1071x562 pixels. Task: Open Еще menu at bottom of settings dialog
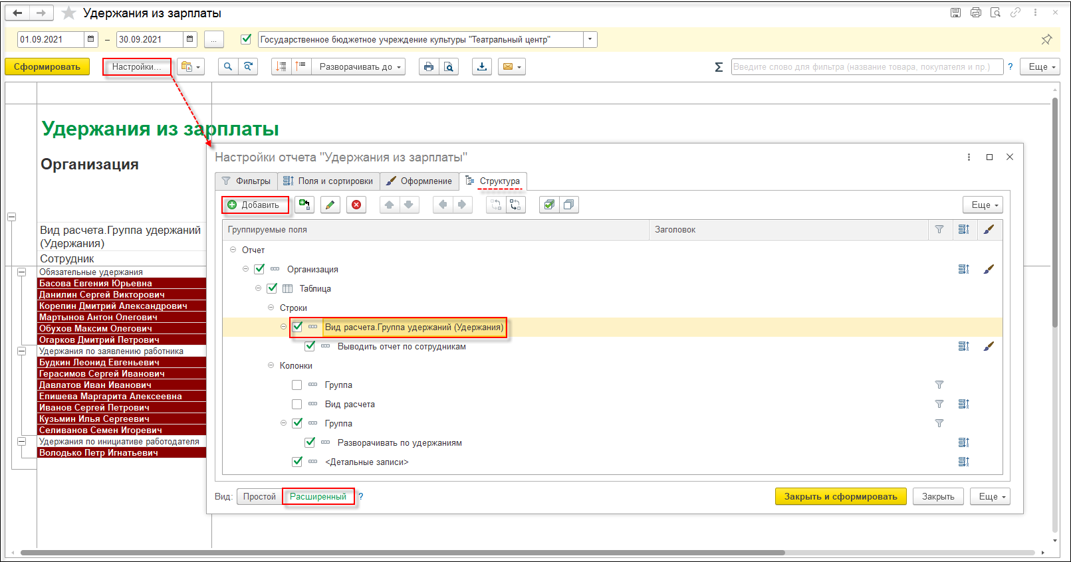point(990,496)
